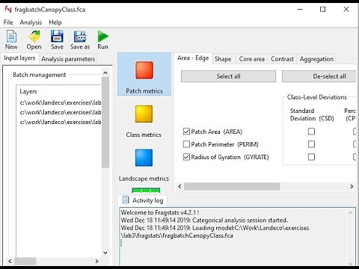The height and width of the screenshot is (269, 359).
Task: Save the model with the Save icon
Action: point(57,37)
